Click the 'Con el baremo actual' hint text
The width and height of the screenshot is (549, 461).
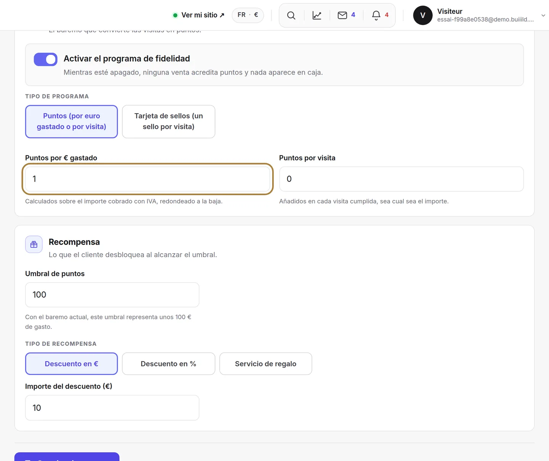108,322
